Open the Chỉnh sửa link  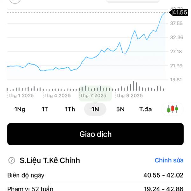169,160
